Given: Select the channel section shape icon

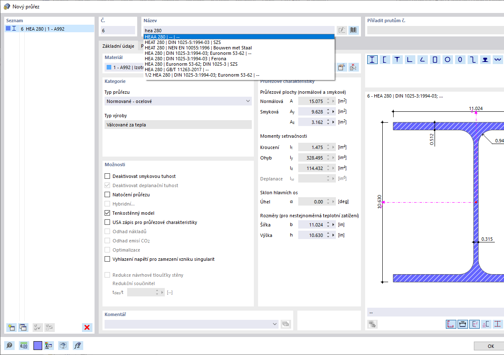Looking at the screenshot, I should 384,59.
